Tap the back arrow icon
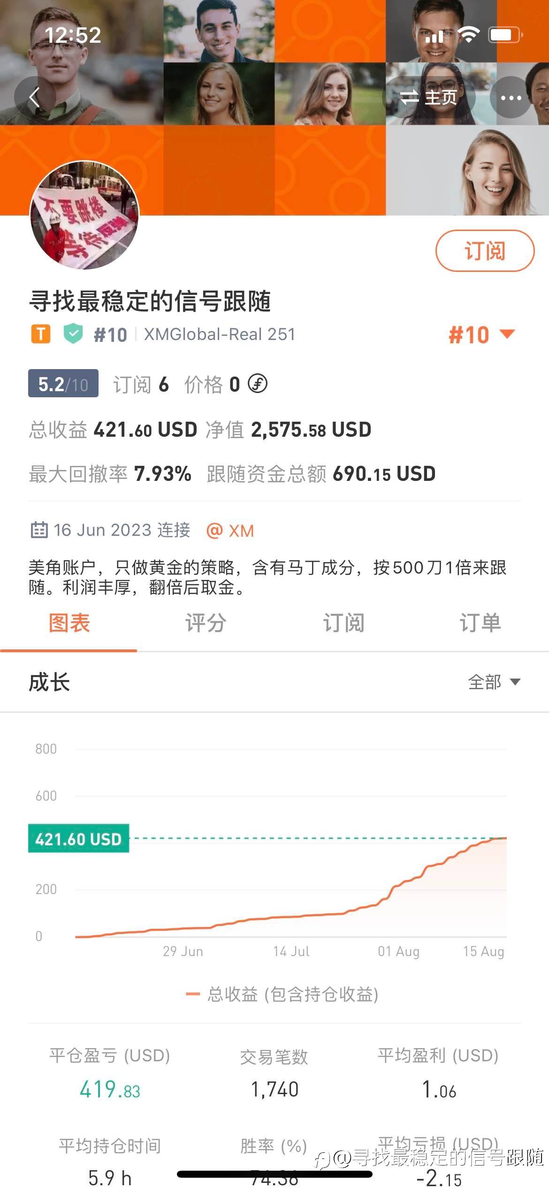Viewport: 549px width, 1189px height. point(35,98)
